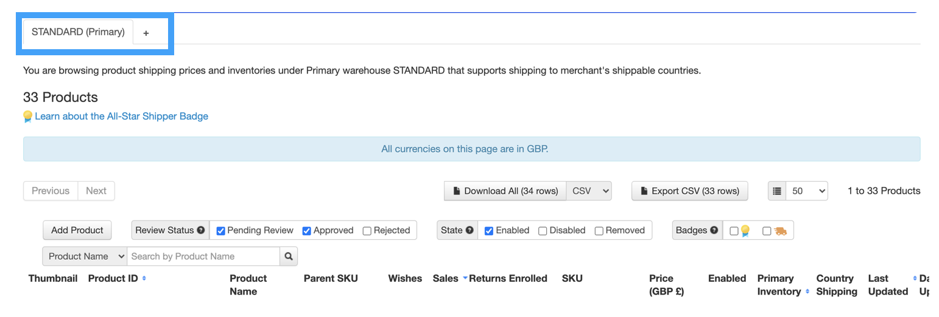This screenshot has height=317, width=939.
Task: Click the Badges help question icon
Action: (714, 231)
